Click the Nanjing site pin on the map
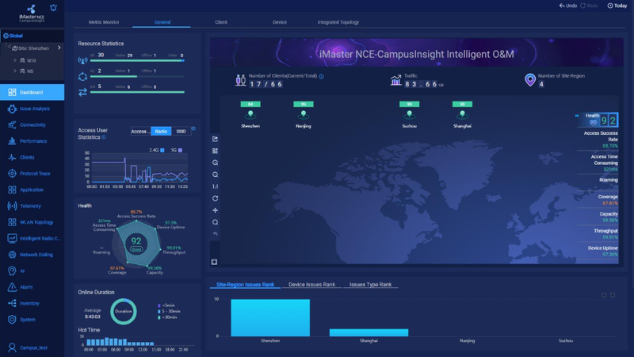 (x=304, y=114)
